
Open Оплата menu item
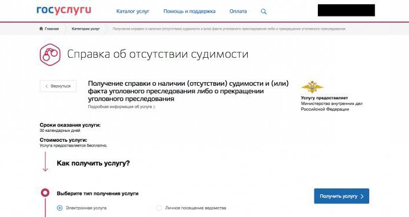coord(238,11)
